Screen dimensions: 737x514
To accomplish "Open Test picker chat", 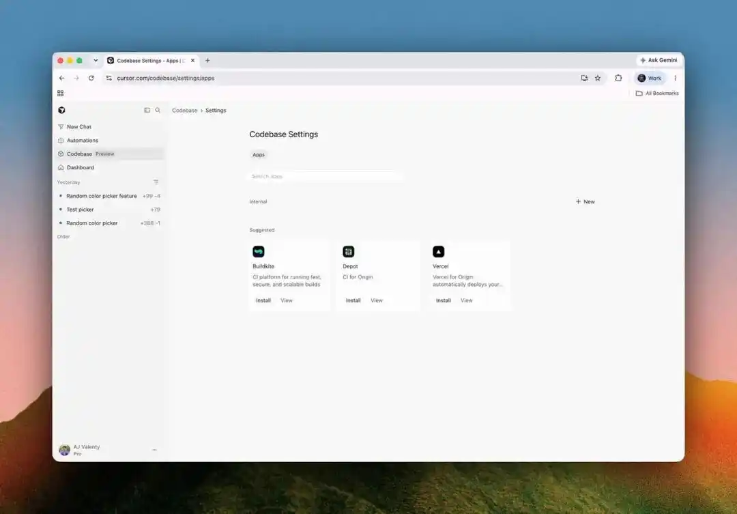I will [x=109, y=210].
